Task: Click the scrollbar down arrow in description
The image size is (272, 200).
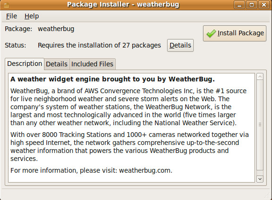Action: pyautogui.click(x=260, y=179)
